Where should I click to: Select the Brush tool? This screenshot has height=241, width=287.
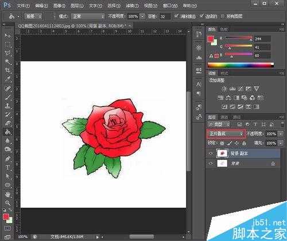click(7, 97)
